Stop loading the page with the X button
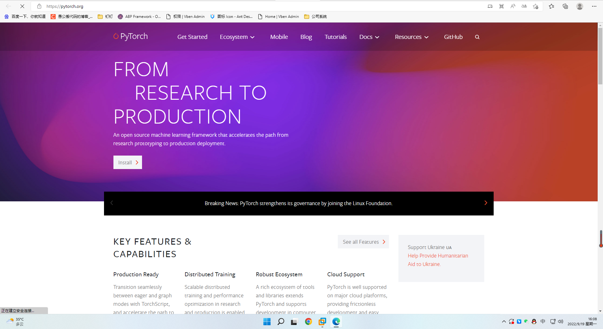The height and width of the screenshot is (329, 603). (x=22, y=6)
